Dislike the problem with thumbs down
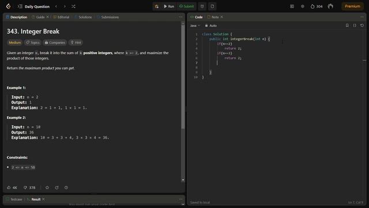The height and width of the screenshot is (208, 369). [29, 187]
